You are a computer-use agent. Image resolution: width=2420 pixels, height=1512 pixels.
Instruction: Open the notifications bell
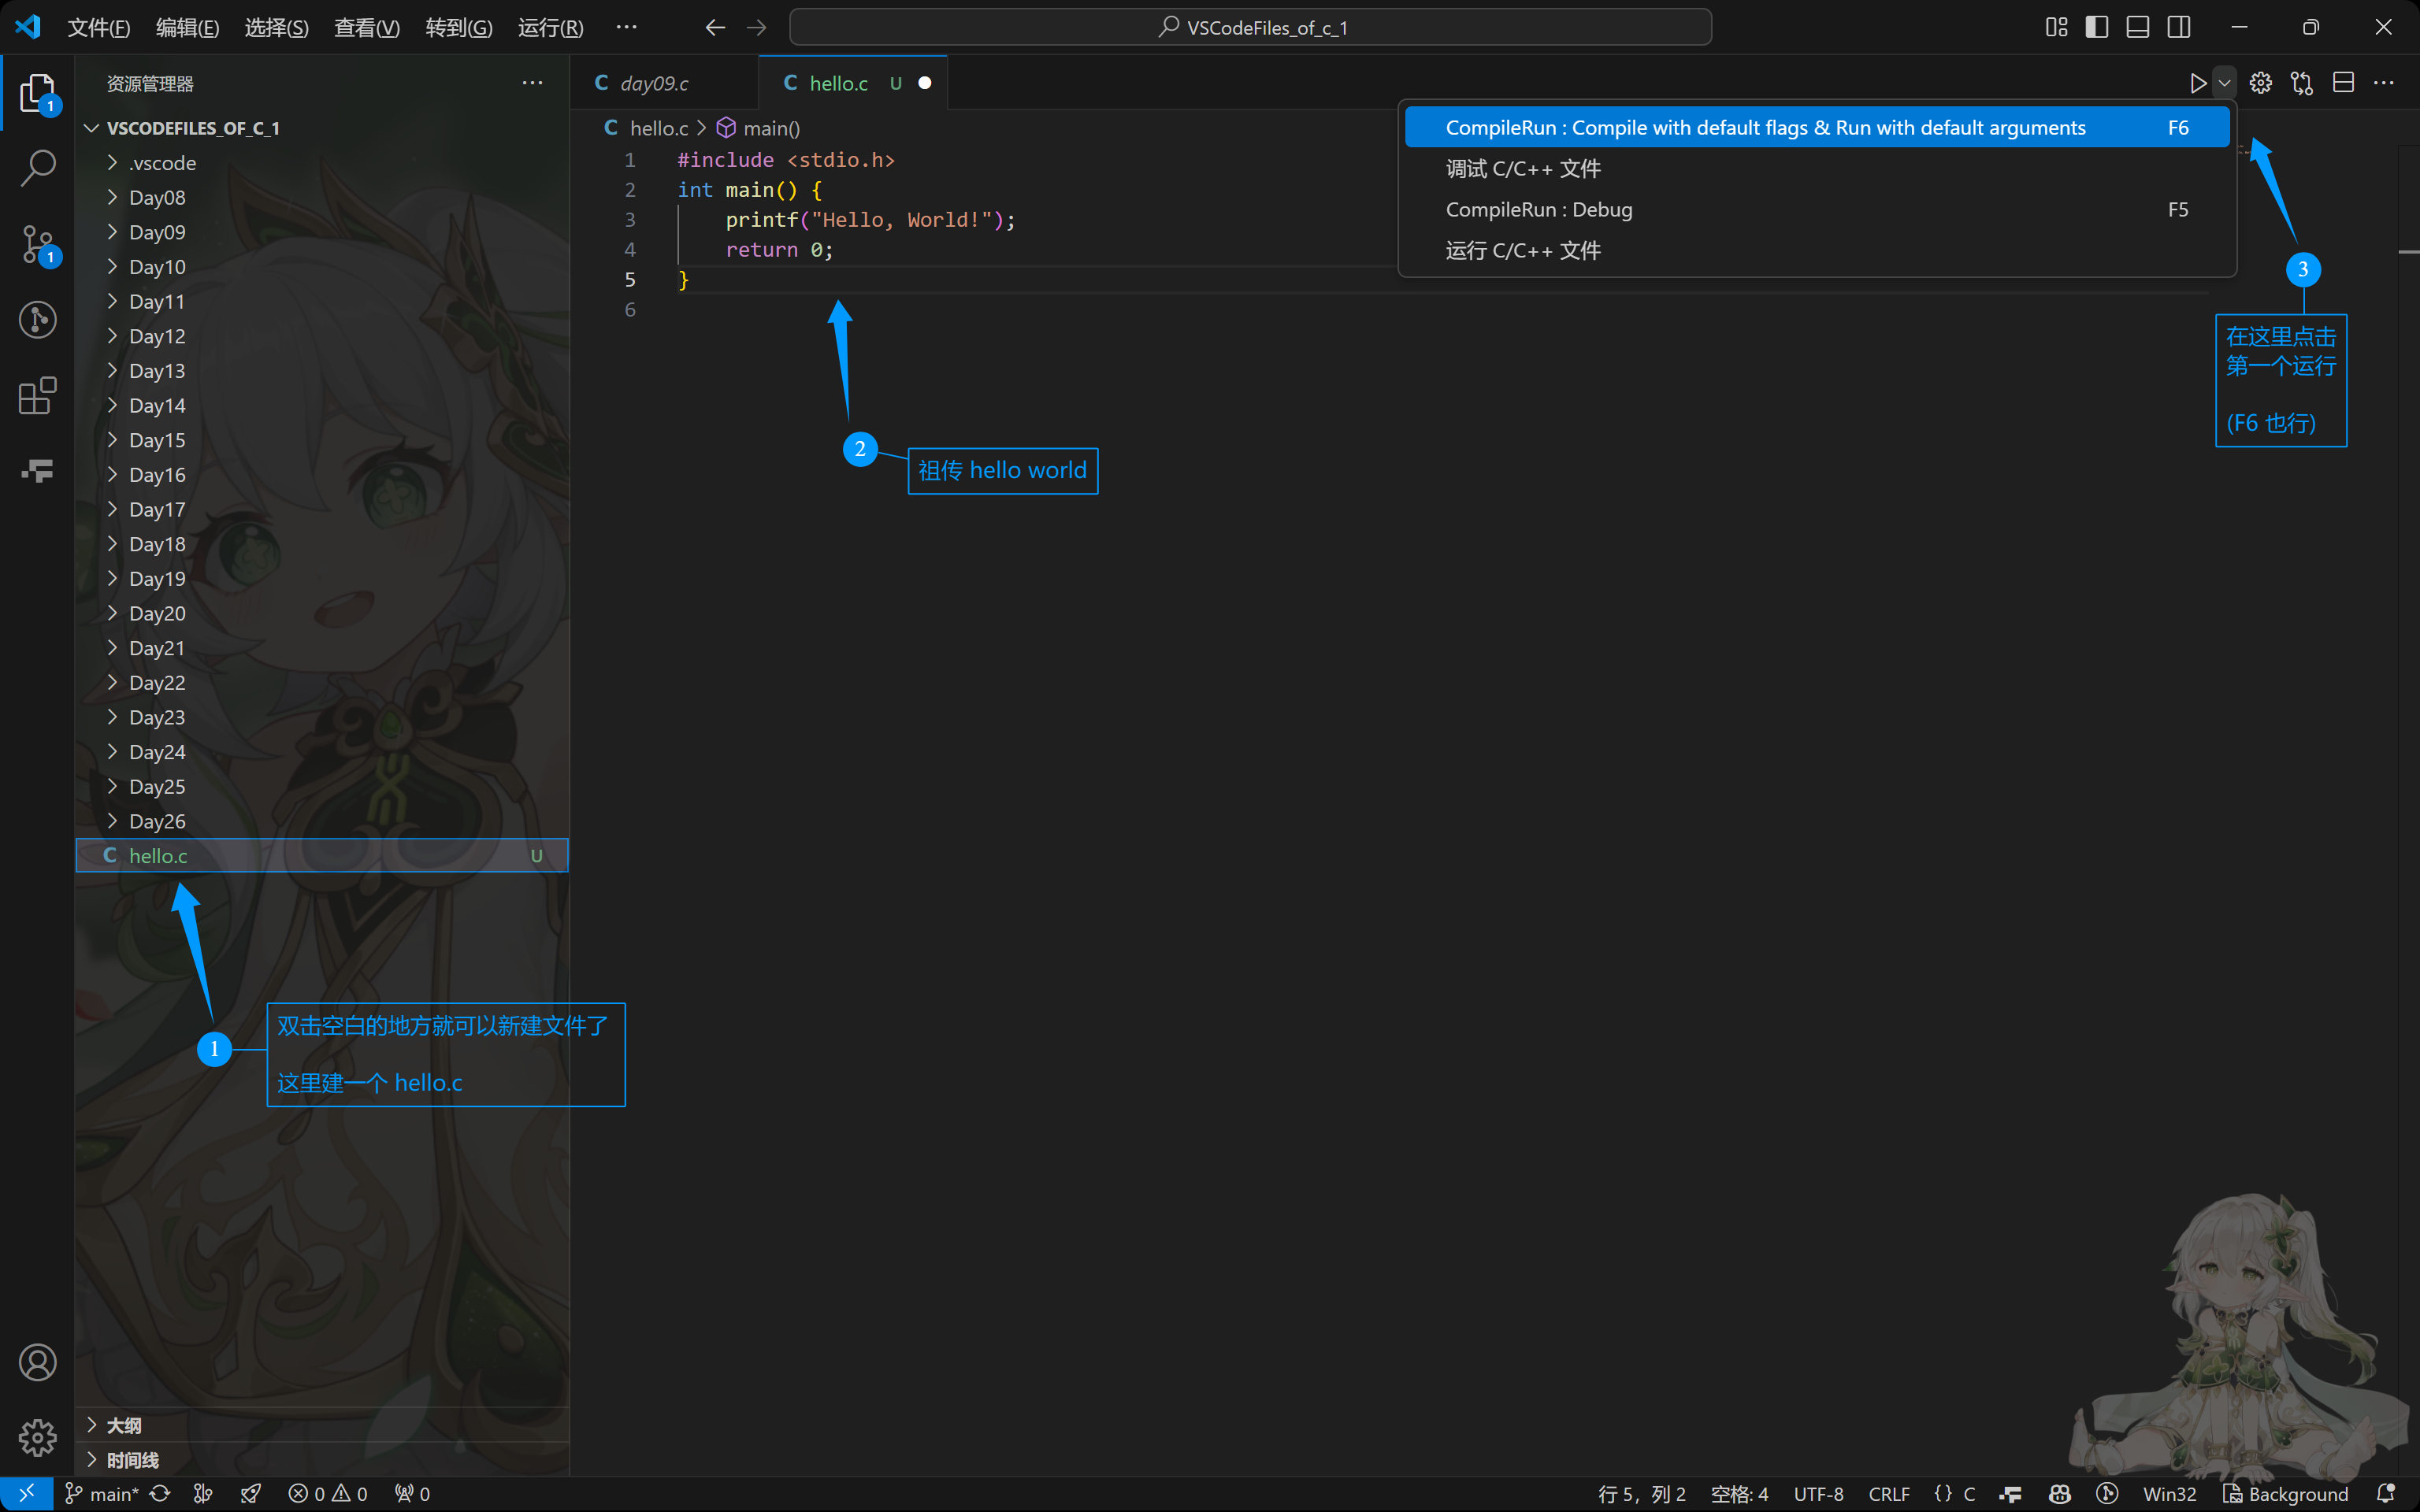[x=2386, y=1493]
